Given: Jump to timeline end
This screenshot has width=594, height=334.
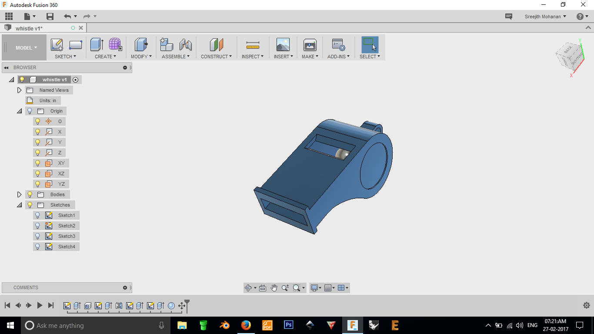Looking at the screenshot, I should (51, 305).
